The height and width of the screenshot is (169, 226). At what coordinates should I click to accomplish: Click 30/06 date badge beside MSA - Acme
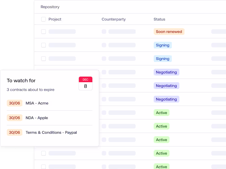point(14,103)
